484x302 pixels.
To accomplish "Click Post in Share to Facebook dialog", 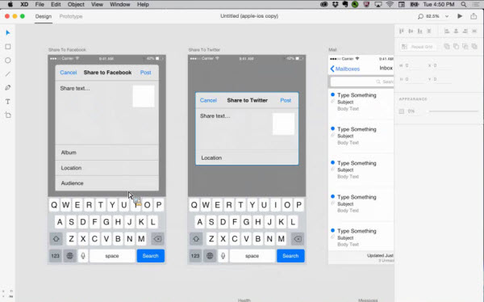I will 146,73.
